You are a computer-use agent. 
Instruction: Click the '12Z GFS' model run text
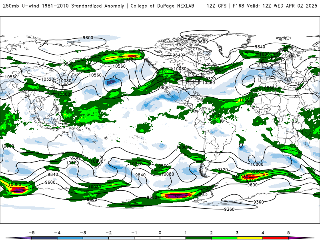click(216, 6)
